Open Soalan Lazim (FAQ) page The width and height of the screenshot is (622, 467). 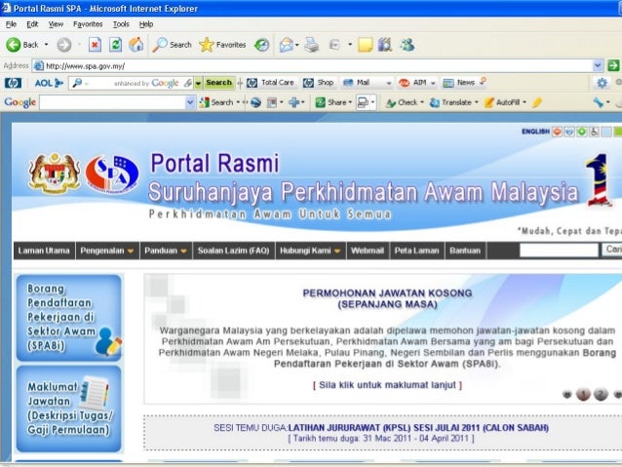coord(234,251)
